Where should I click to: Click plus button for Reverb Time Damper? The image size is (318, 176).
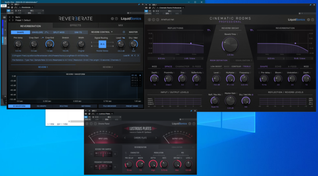[x=115, y=154]
